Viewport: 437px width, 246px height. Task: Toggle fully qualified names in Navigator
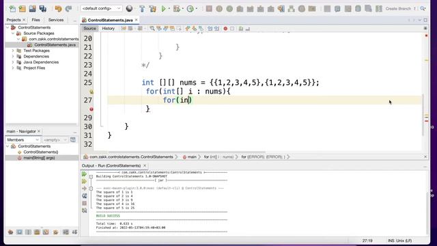(x=55, y=232)
